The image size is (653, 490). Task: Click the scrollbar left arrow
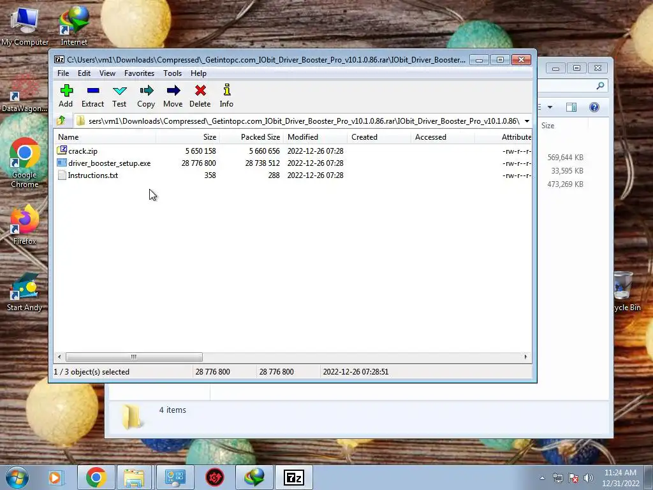pos(59,357)
